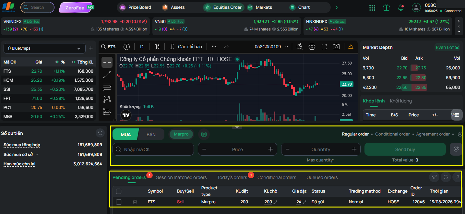The image size is (465, 214).
Task: Select Regular order type
Action: 355,134
